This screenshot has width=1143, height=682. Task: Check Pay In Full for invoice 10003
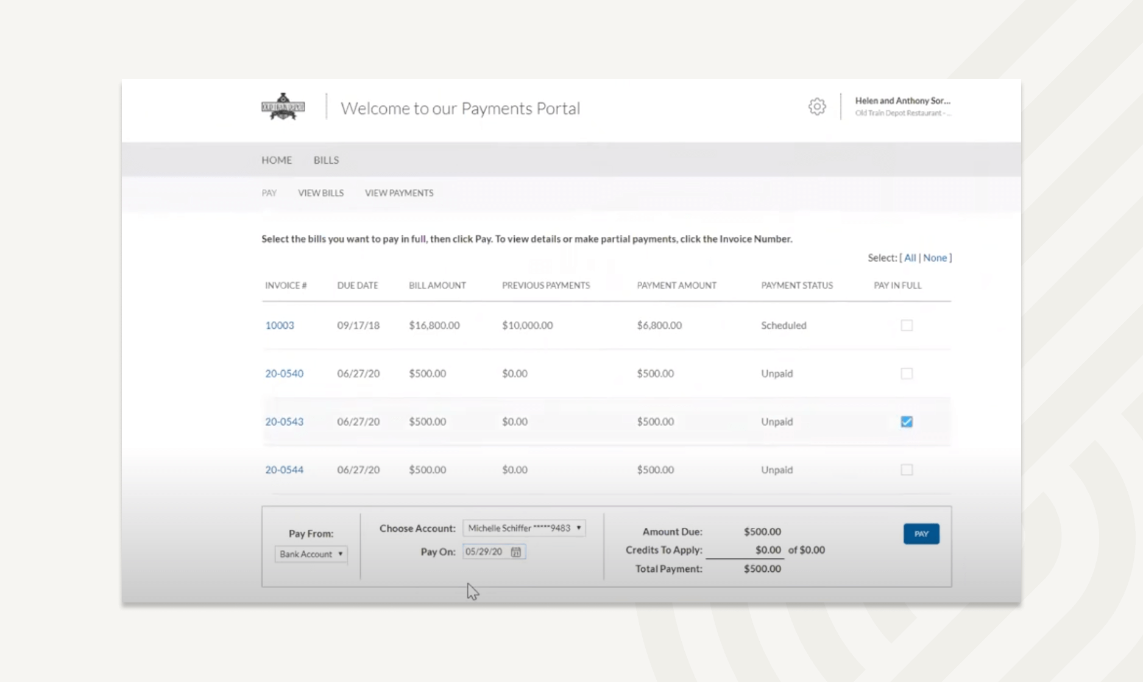click(x=907, y=325)
